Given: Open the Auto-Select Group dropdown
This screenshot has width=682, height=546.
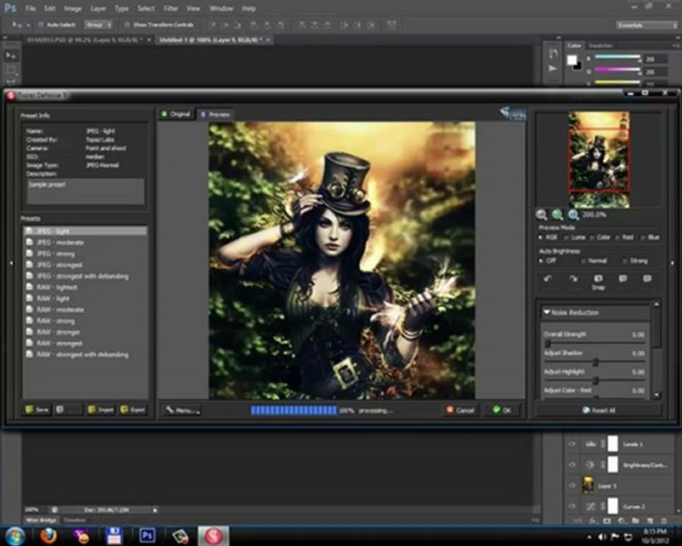Looking at the screenshot, I should pyautogui.click(x=99, y=25).
